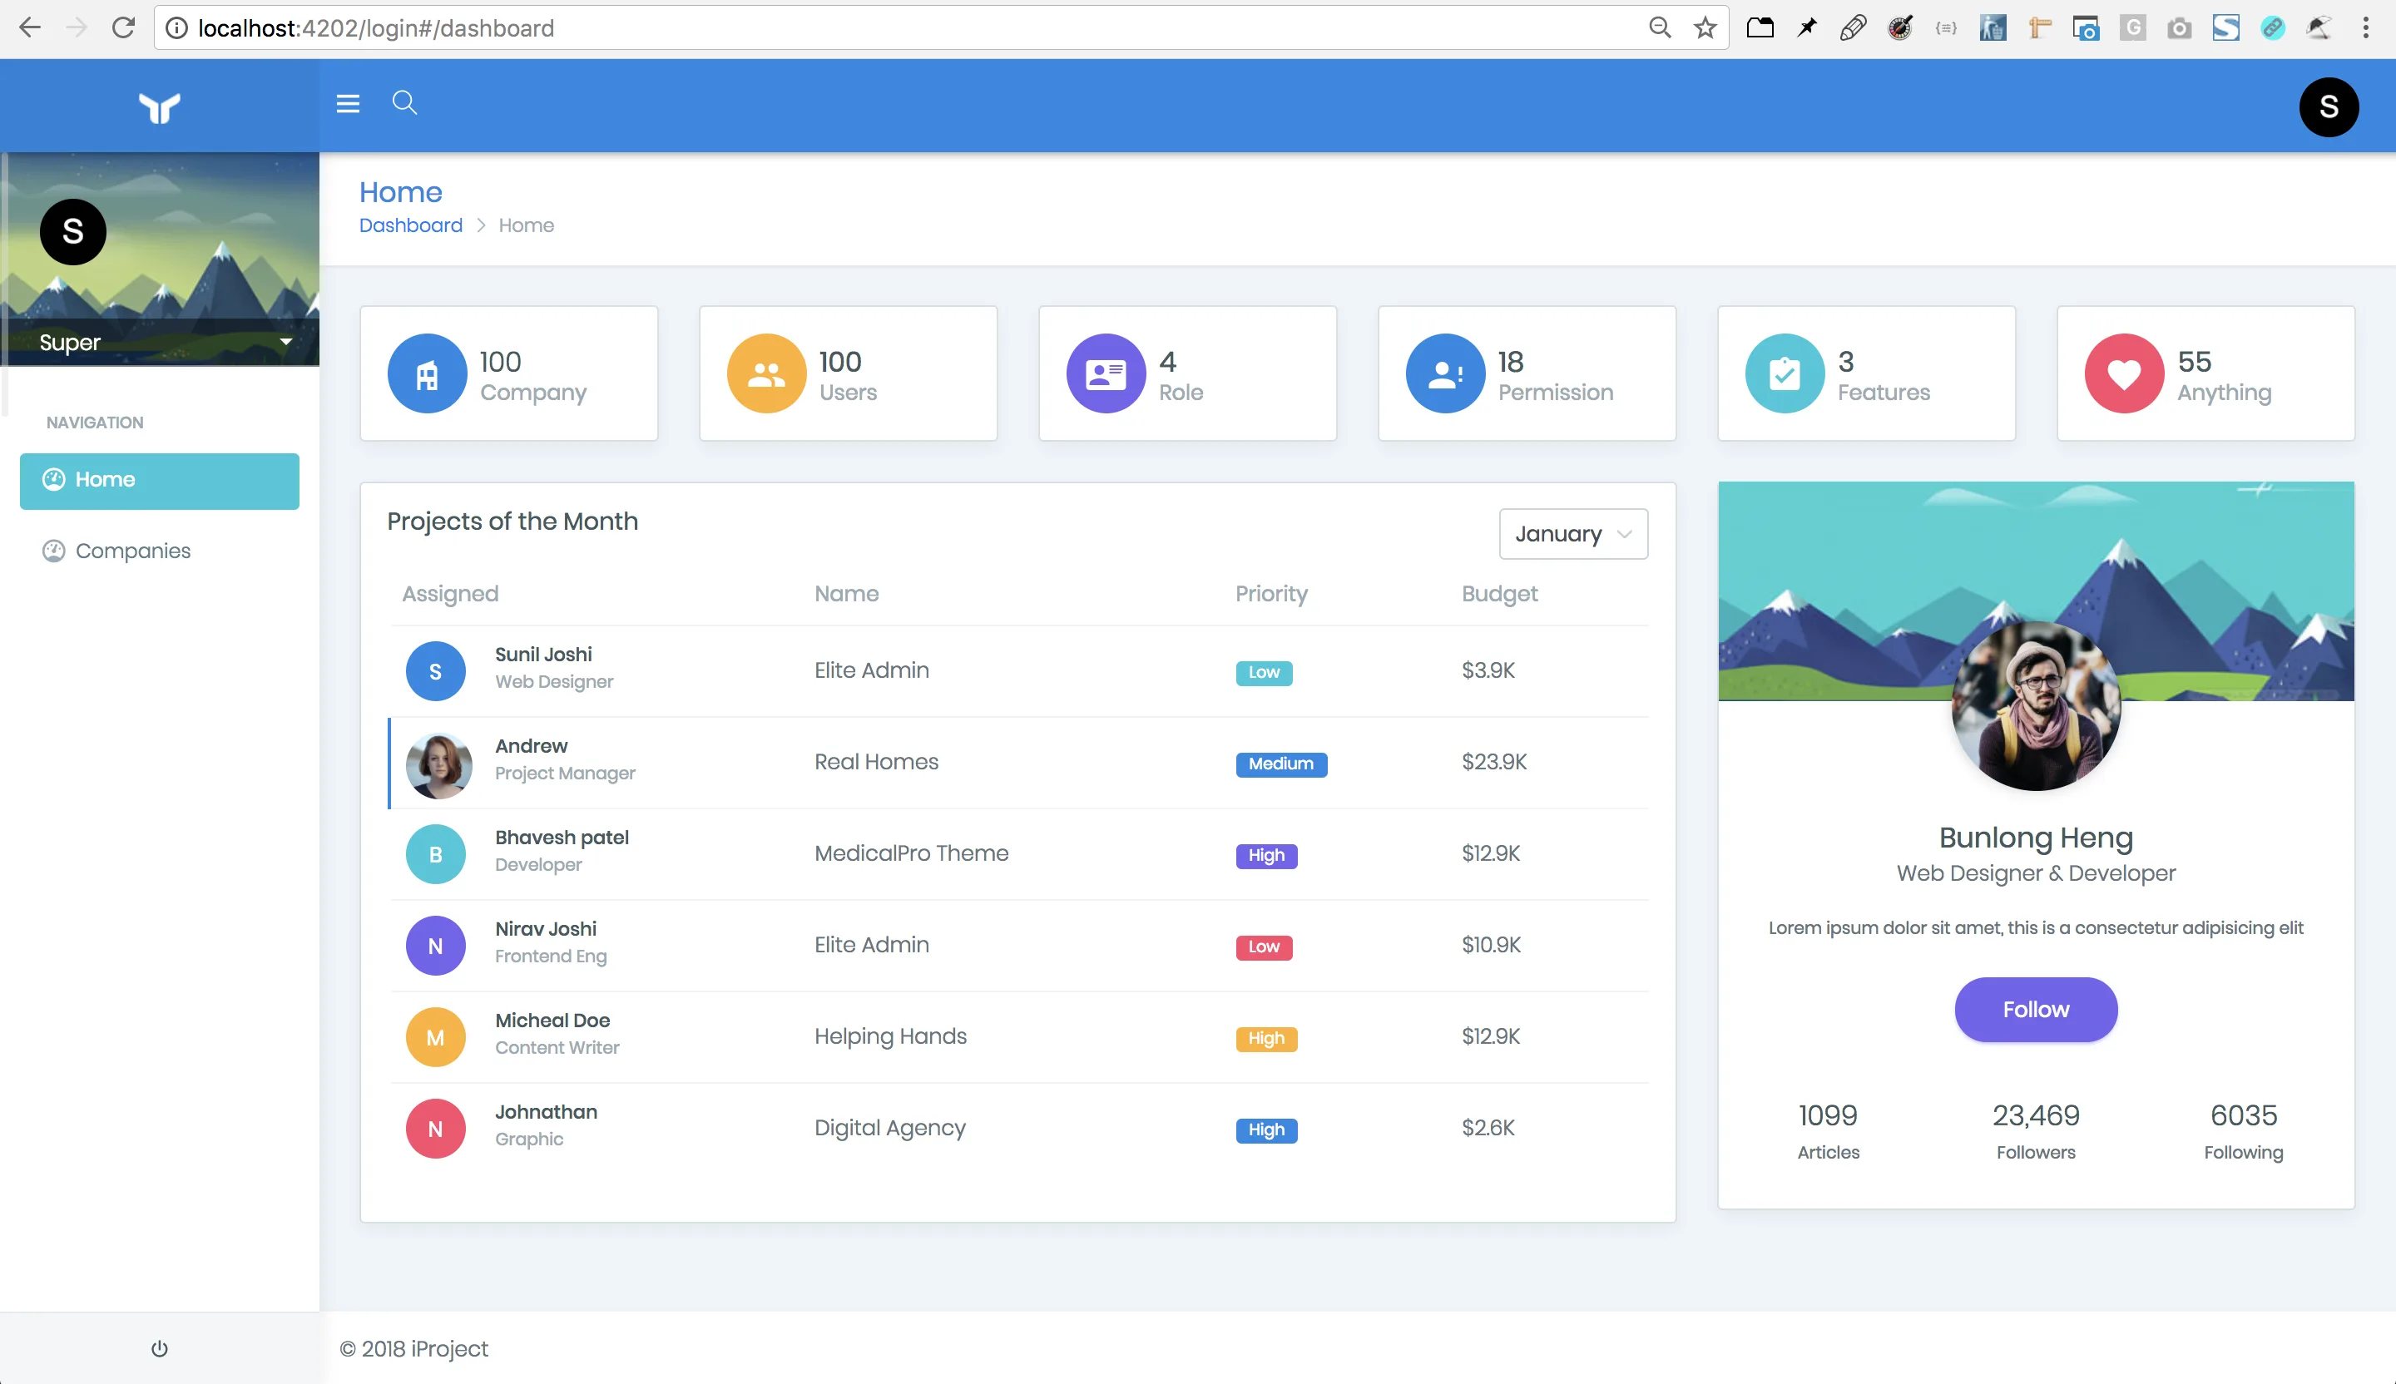Click the Medium priority badge for Andrew
2396x1384 pixels.
tap(1280, 764)
